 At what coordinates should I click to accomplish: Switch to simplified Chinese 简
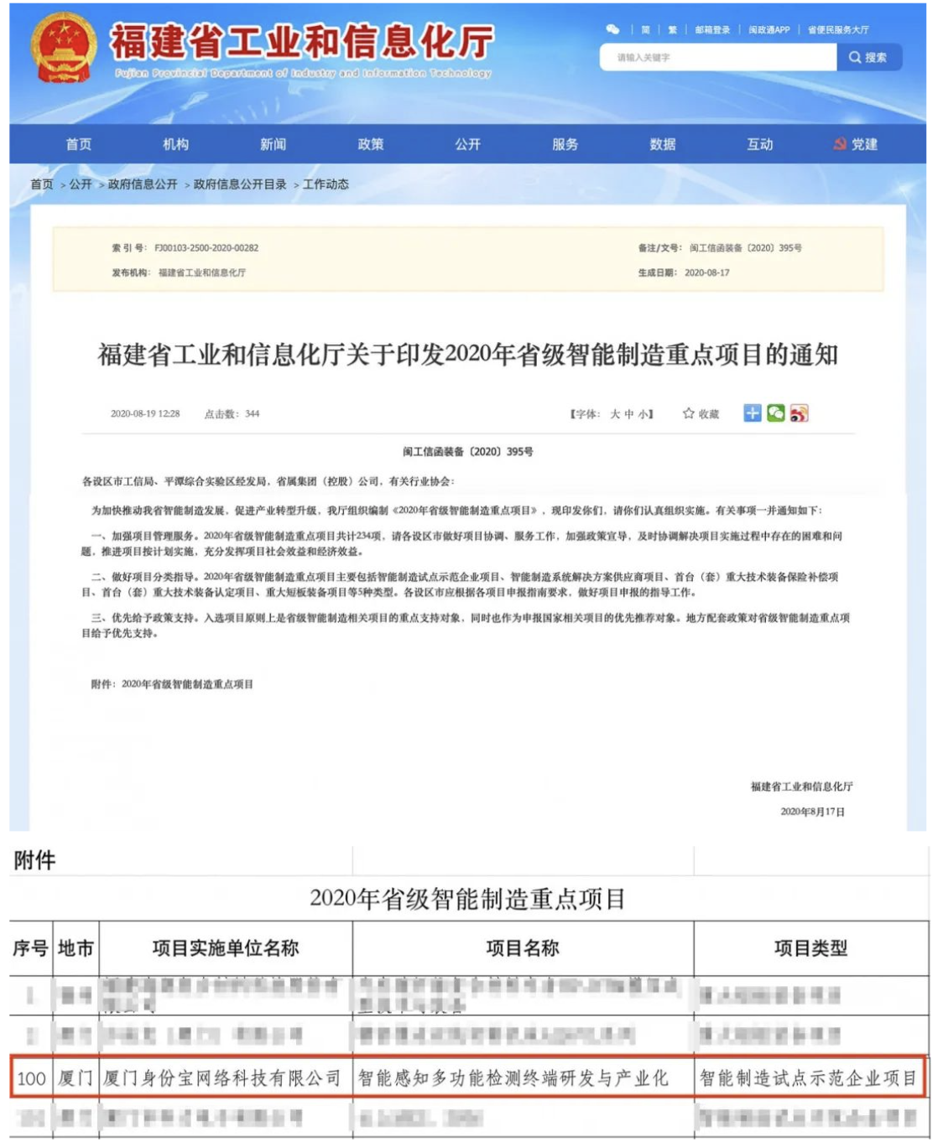pyautogui.click(x=646, y=30)
